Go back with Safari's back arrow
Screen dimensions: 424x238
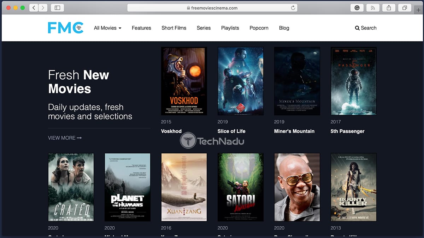click(x=34, y=8)
